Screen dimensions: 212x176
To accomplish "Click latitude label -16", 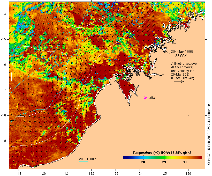I will point(3,65).
